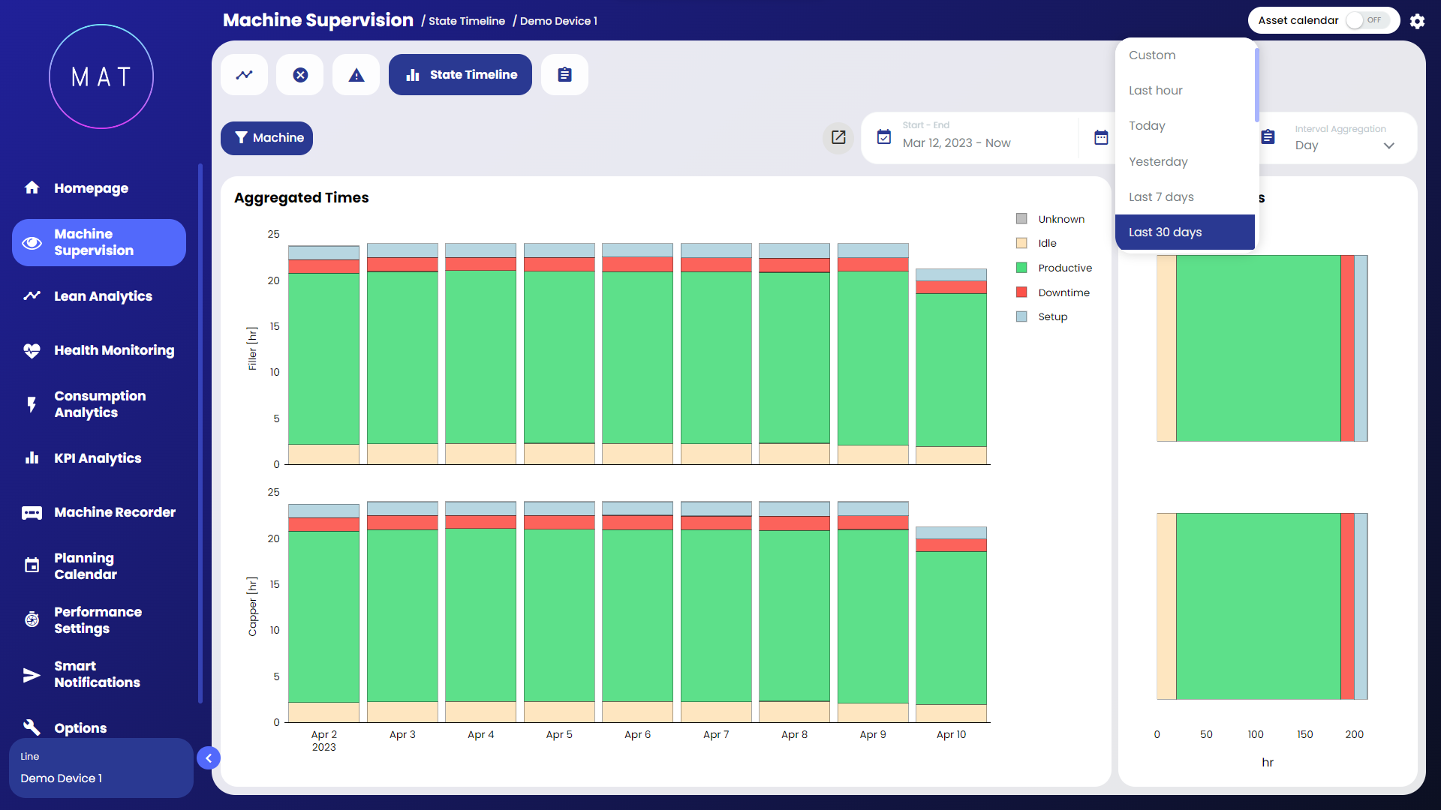Click the Machine filter button
This screenshot has width=1441, height=810.
tap(266, 138)
